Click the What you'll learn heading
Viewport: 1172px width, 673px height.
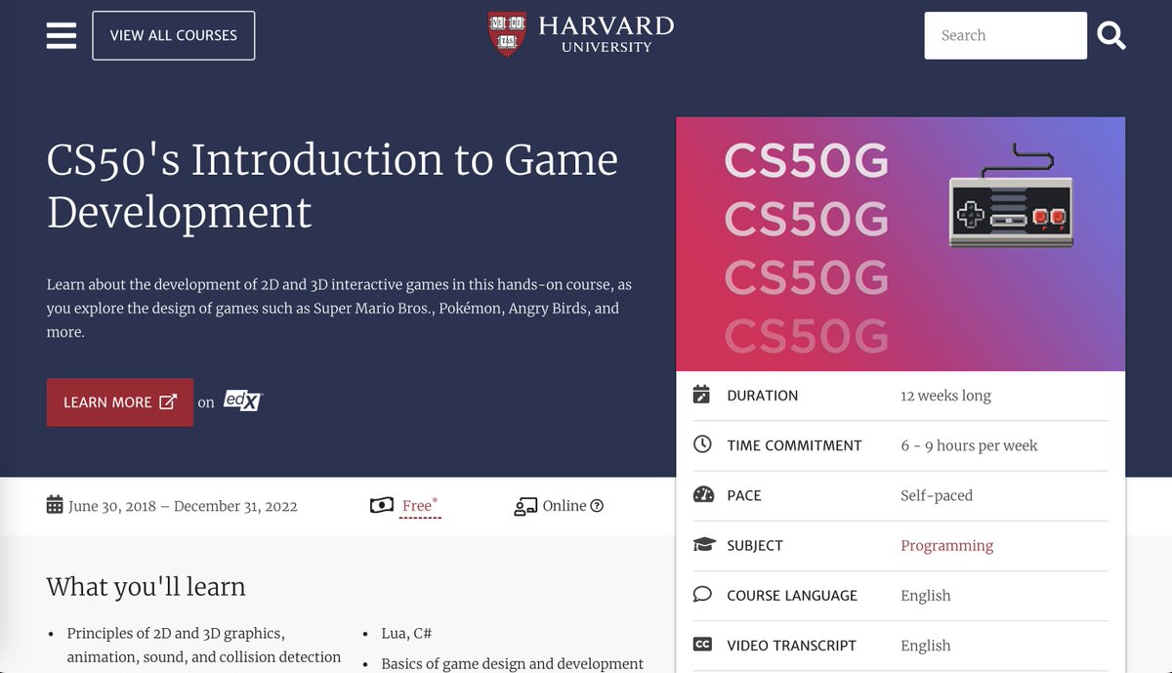(146, 586)
